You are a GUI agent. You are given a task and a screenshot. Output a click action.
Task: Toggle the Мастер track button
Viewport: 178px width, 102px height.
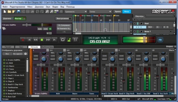(20, 19)
